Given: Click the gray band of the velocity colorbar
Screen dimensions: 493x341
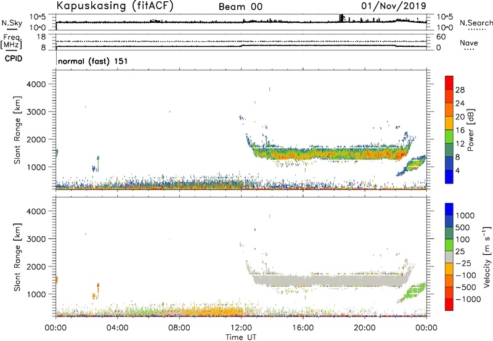Looking at the screenshot, I should pyautogui.click(x=449, y=257).
